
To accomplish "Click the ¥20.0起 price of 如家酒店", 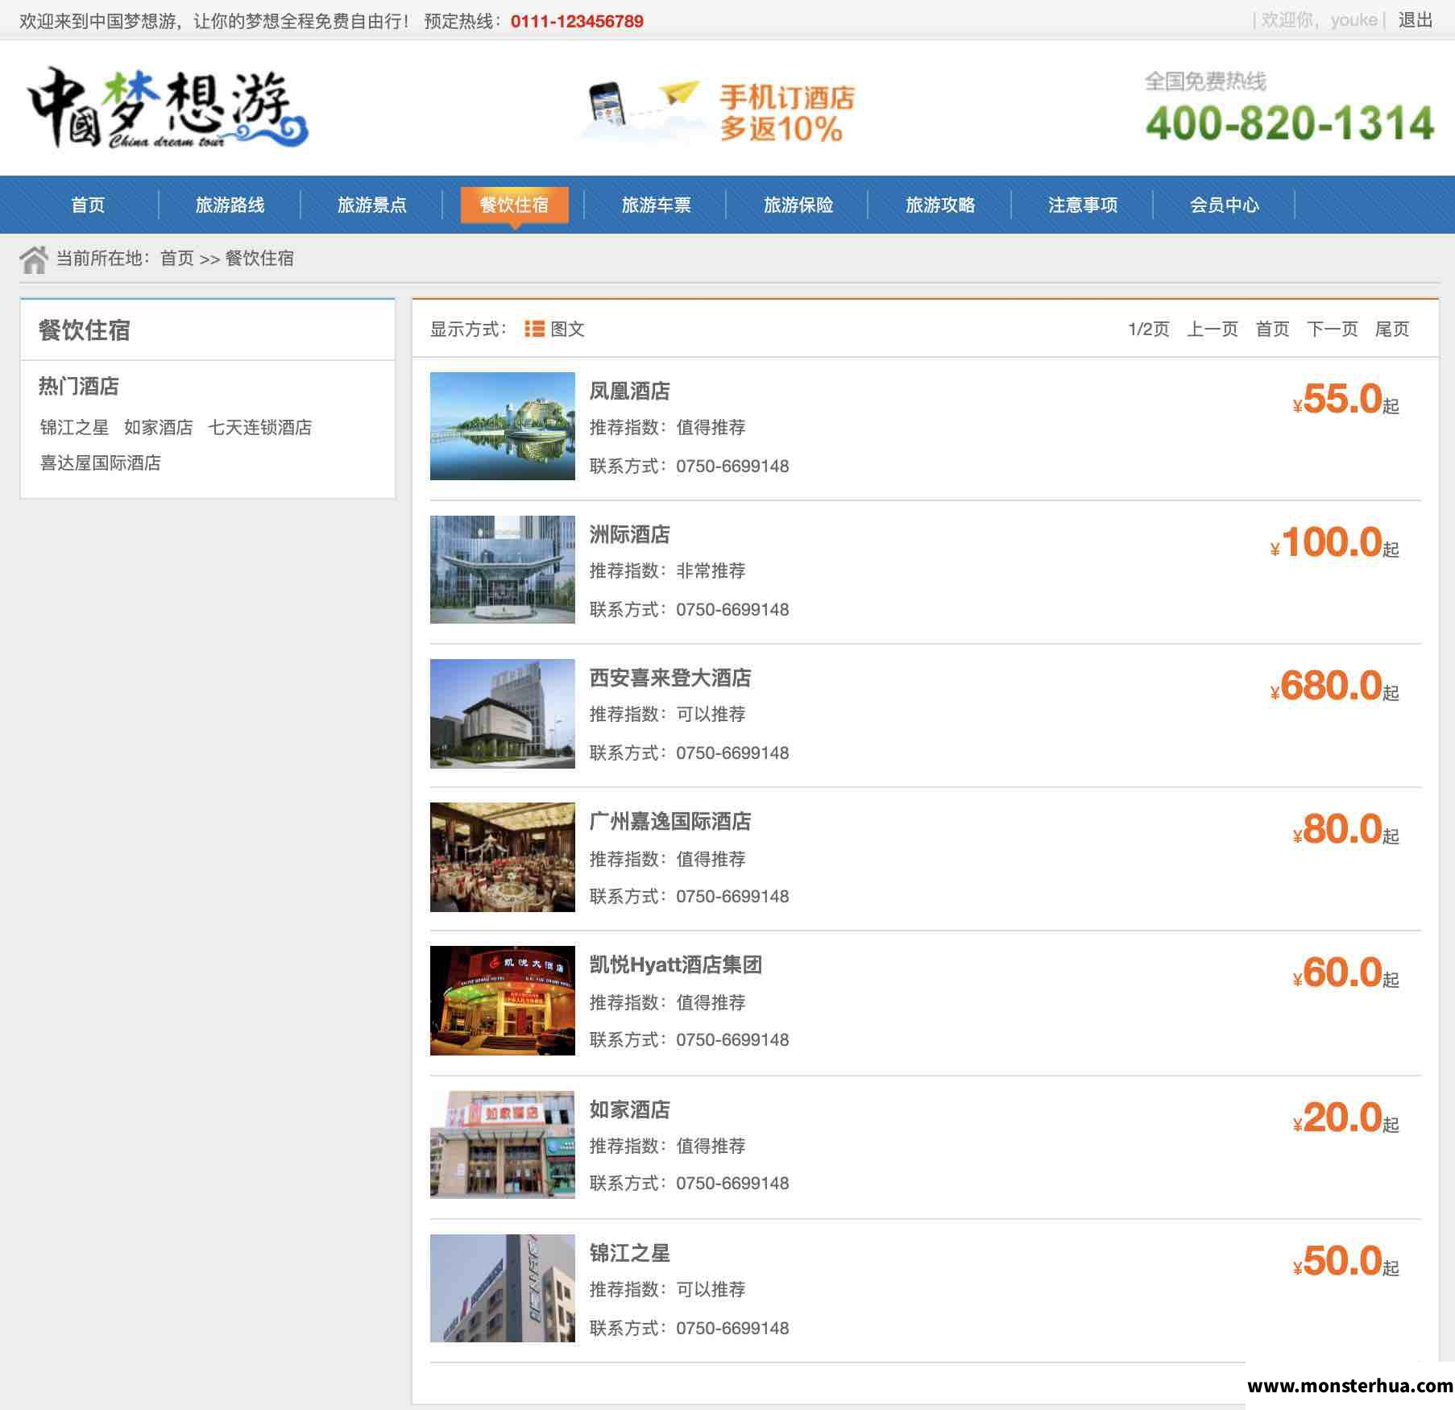I will 1345,1118.
